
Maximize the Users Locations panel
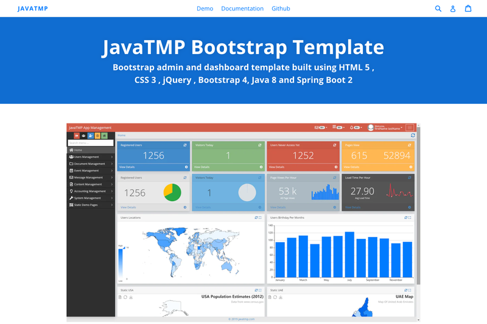click(261, 218)
